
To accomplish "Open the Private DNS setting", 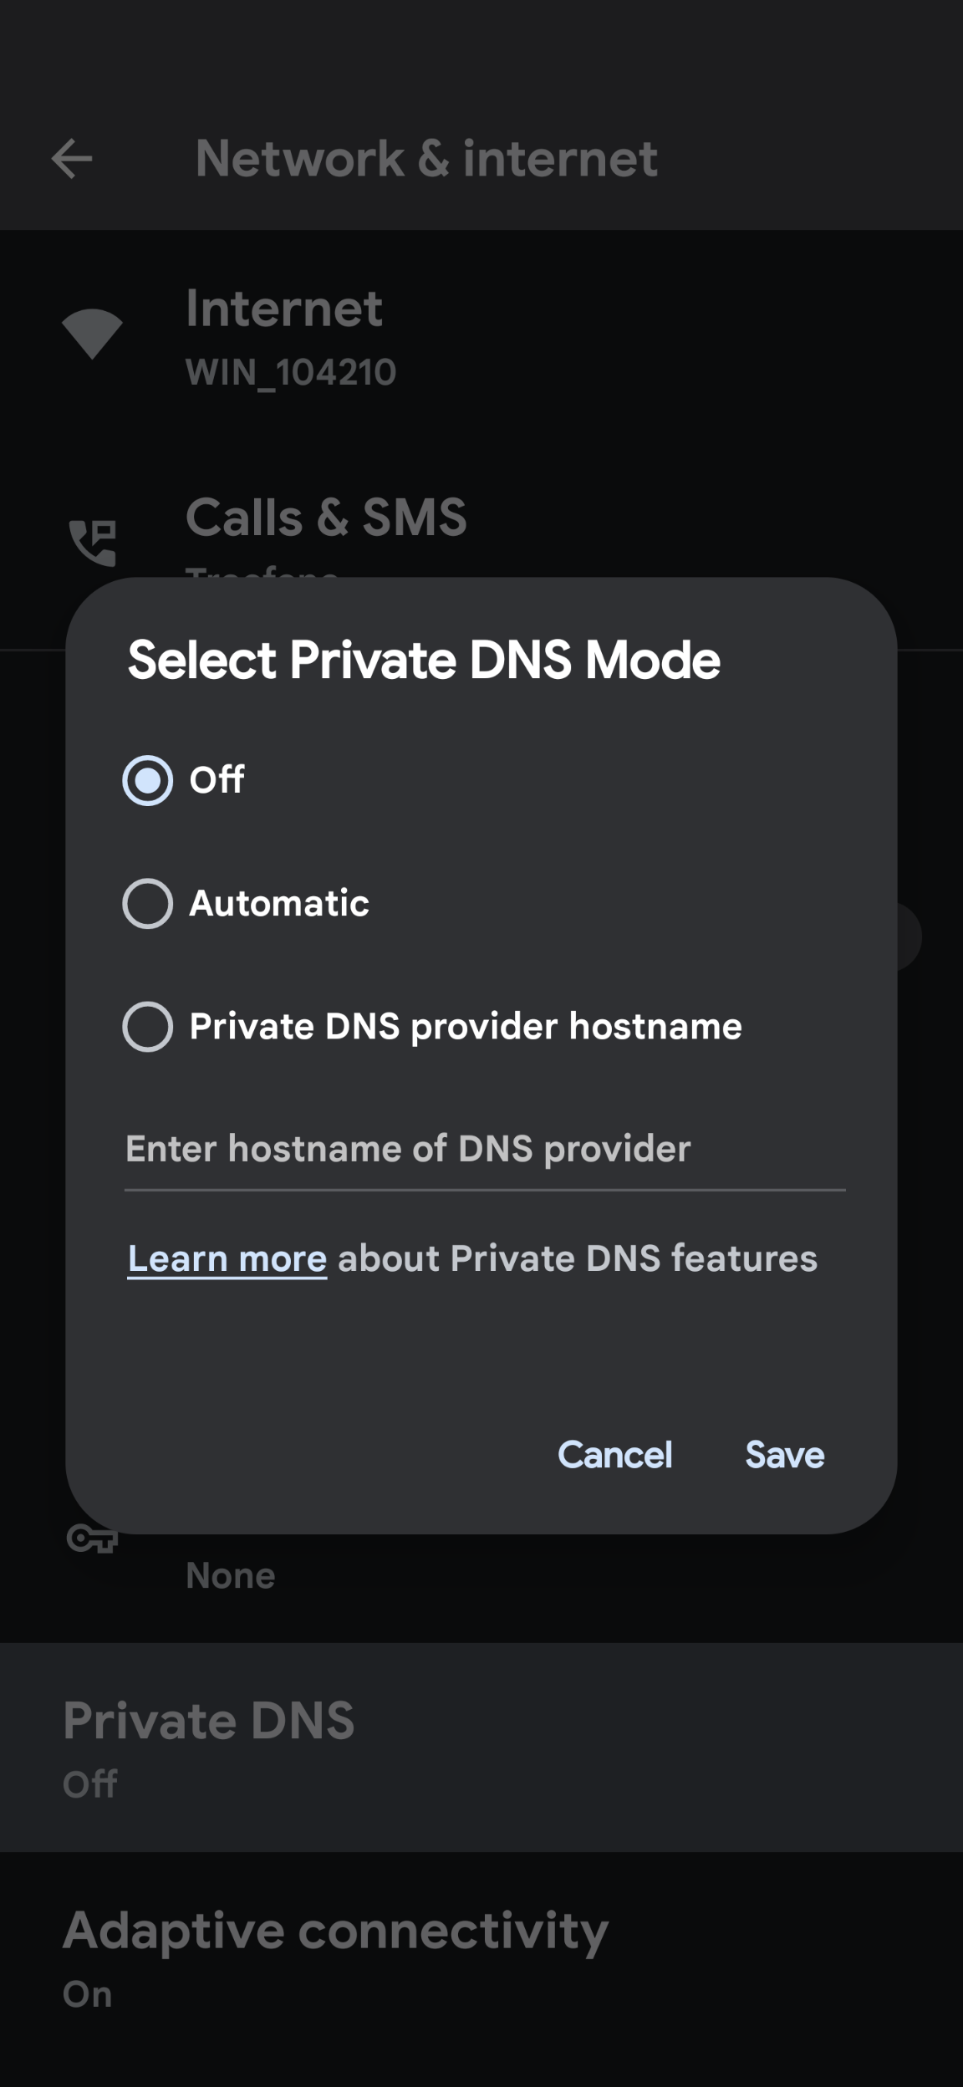I will [x=481, y=1748].
